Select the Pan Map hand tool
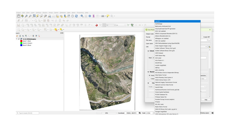The height and width of the screenshot is (126, 230). [x=18, y=16]
